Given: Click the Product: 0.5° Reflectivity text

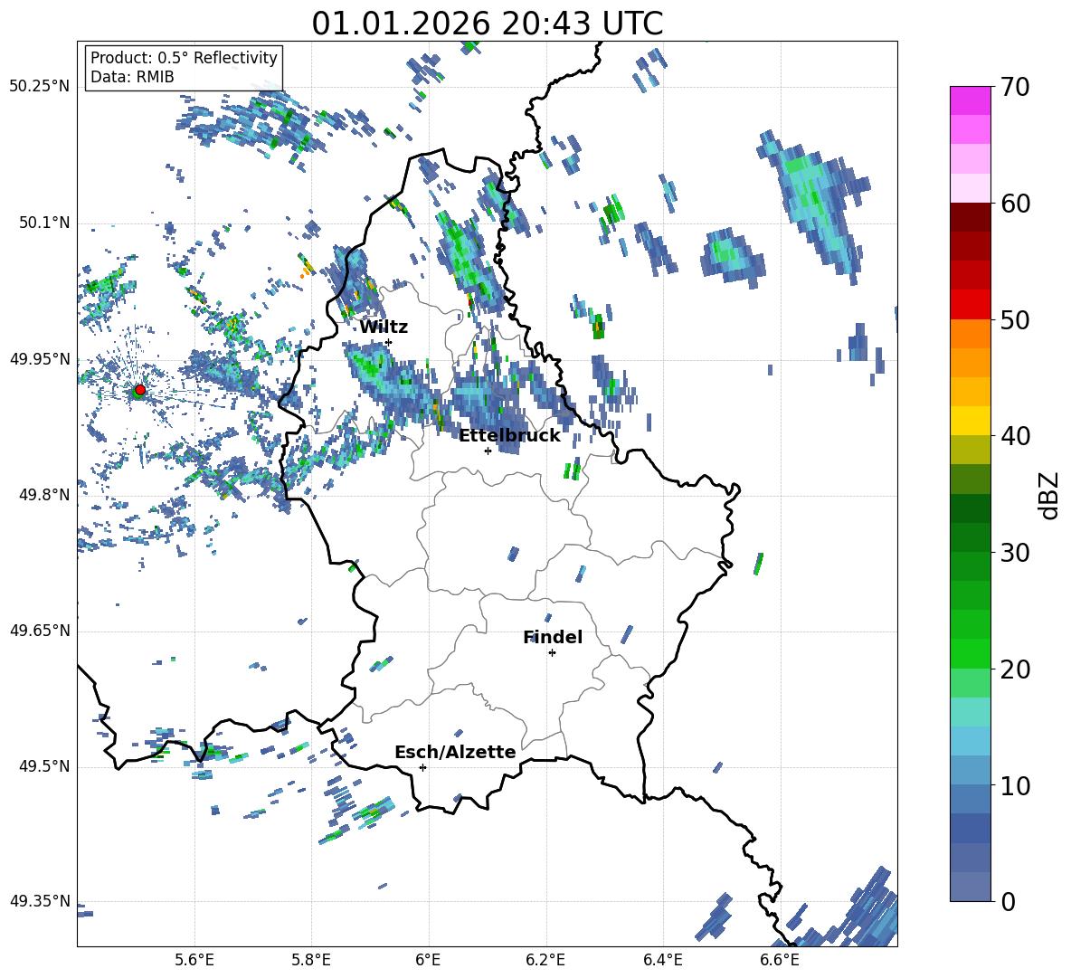Looking at the screenshot, I should 184,57.
